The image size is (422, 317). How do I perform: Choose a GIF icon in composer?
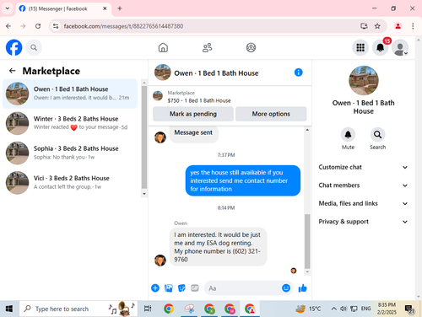[195, 288]
